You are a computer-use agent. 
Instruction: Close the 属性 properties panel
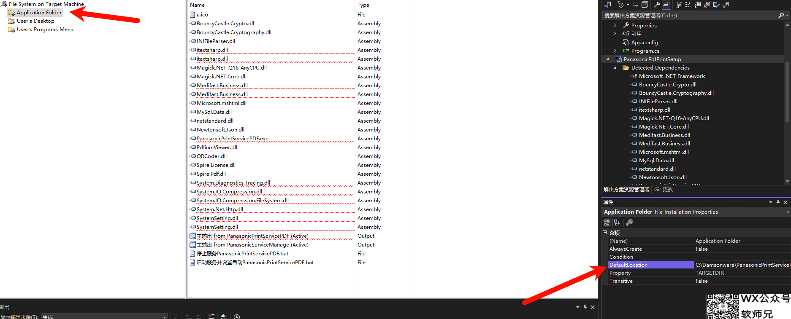click(786, 202)
